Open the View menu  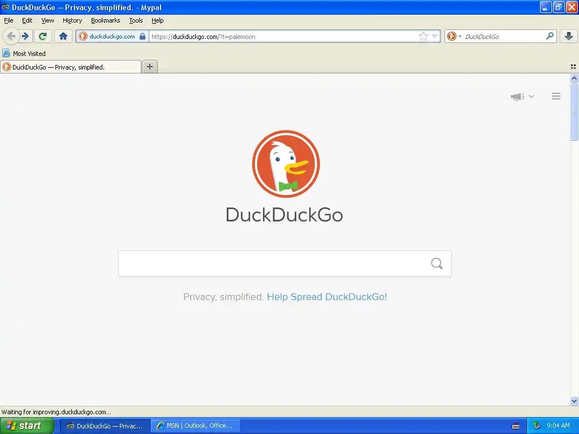pos(47,20)
